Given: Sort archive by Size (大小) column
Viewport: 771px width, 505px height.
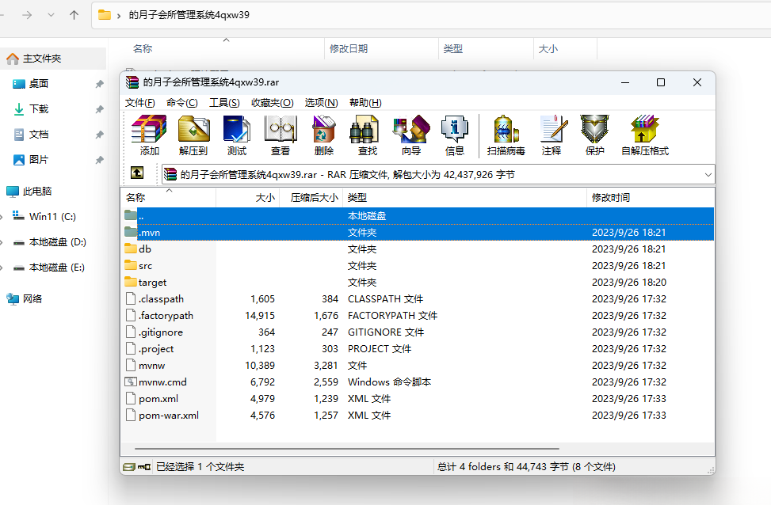Looking at the screenshot, I should pyautogui.click(x=248, y=197).
